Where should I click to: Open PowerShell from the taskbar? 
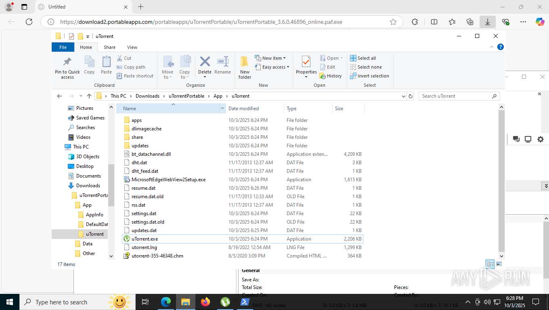(245, 302)
